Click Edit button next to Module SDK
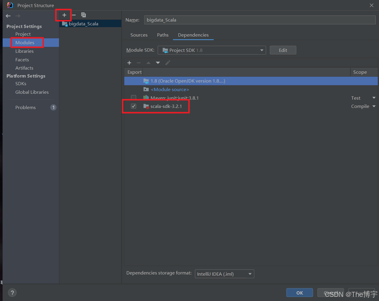 tap(283, 50)
